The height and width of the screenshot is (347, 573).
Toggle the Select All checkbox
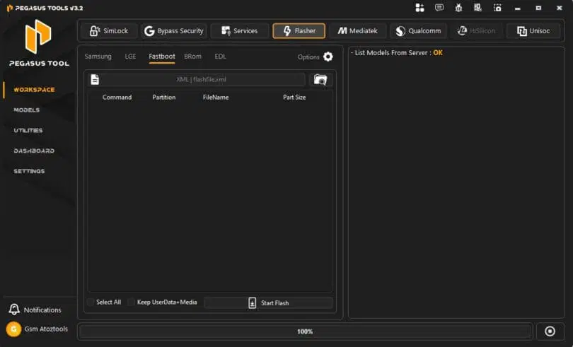click(91, 302)
